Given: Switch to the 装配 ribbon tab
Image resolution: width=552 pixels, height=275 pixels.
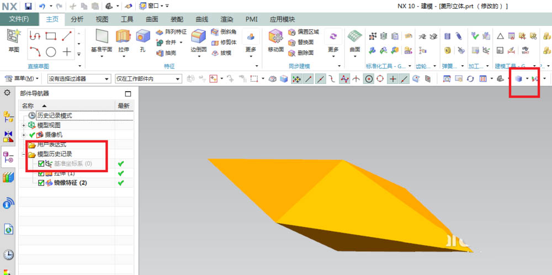Looking at the screenshot, I should (x=177, y=19).
